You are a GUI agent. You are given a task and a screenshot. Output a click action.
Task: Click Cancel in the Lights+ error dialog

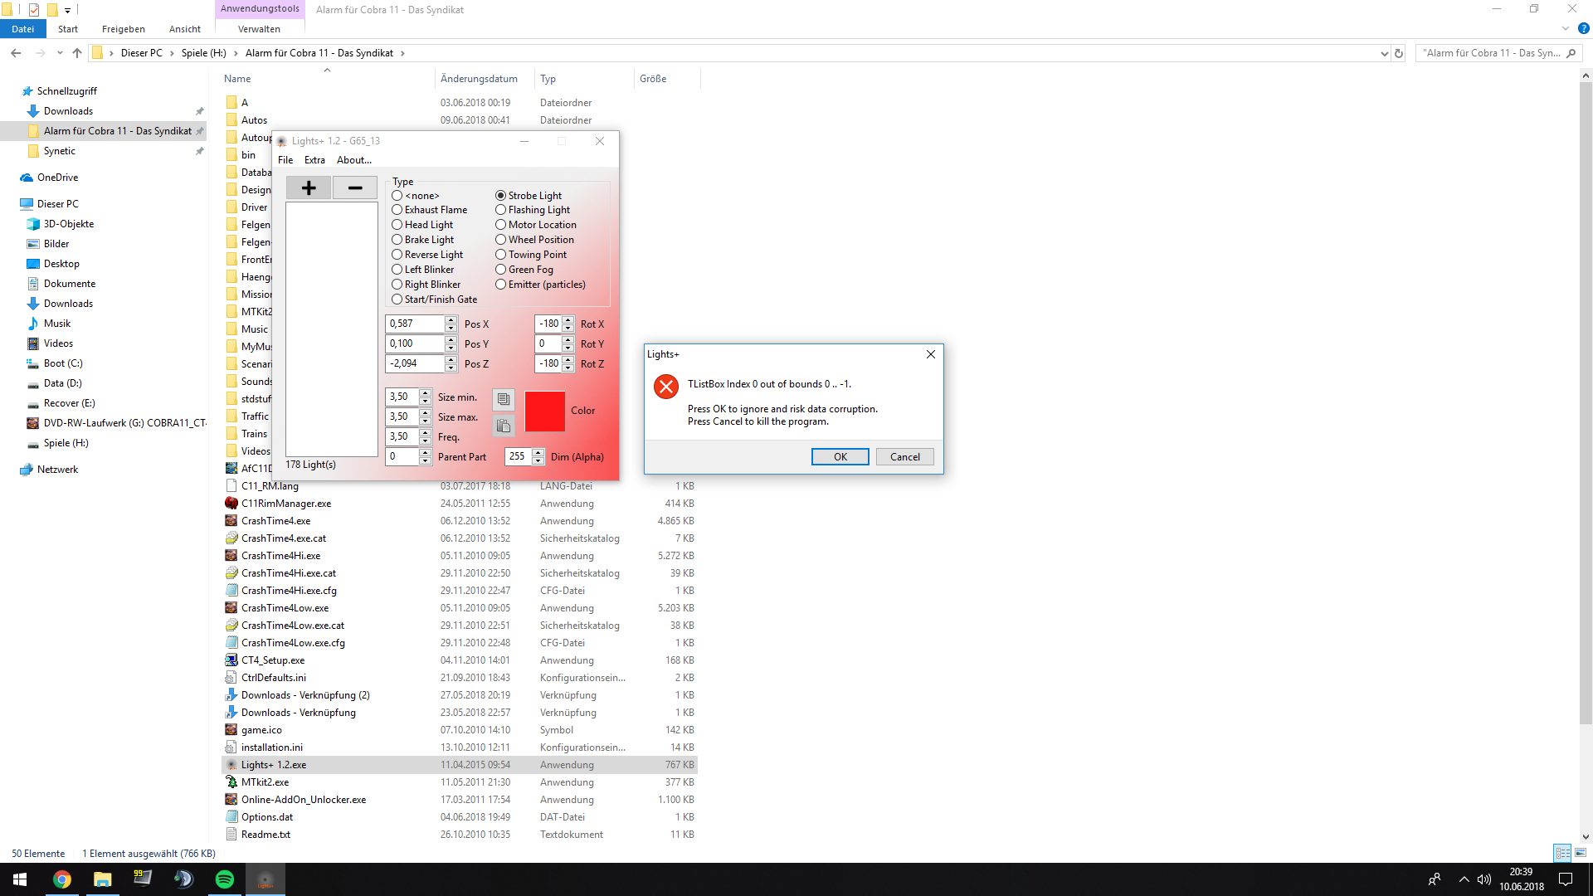[x=905, y=457]
